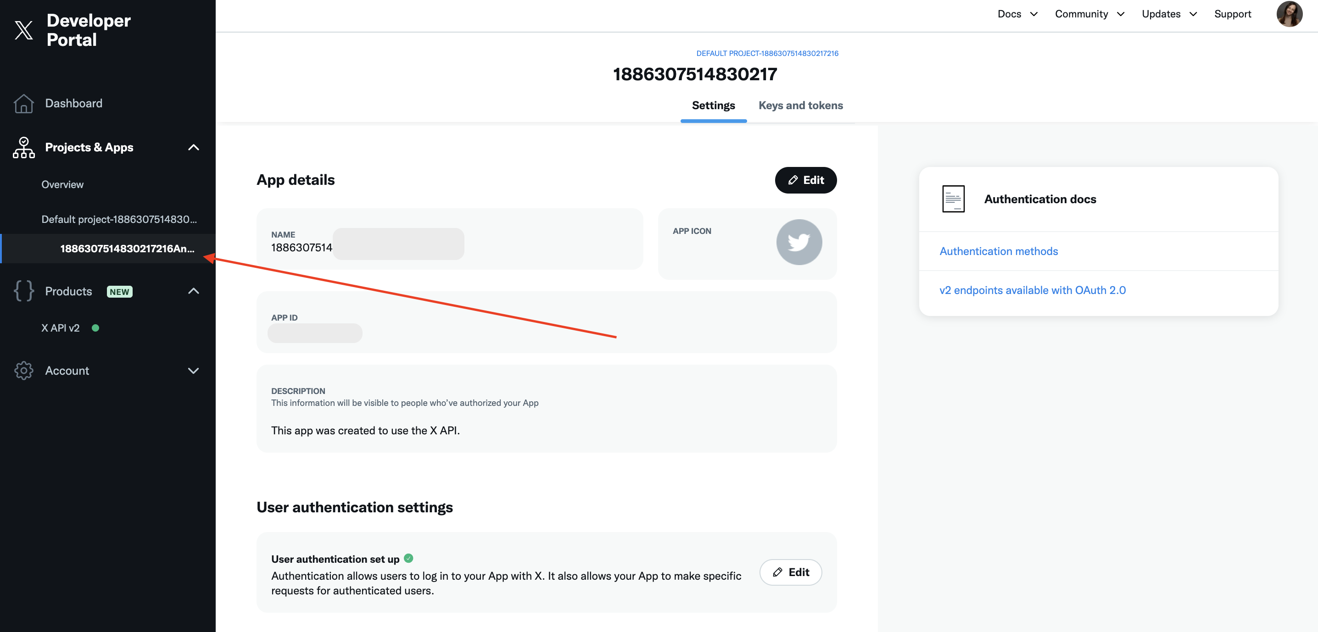Click the Projects & Apps hierarchy icon

pos(23,147)
